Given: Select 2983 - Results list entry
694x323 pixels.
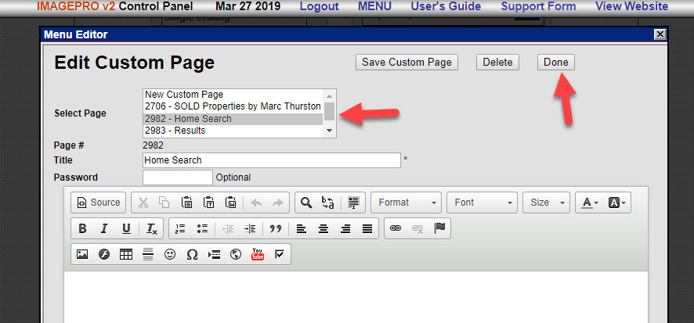Looking at the screenshot, I should click(x=233, y=131).
